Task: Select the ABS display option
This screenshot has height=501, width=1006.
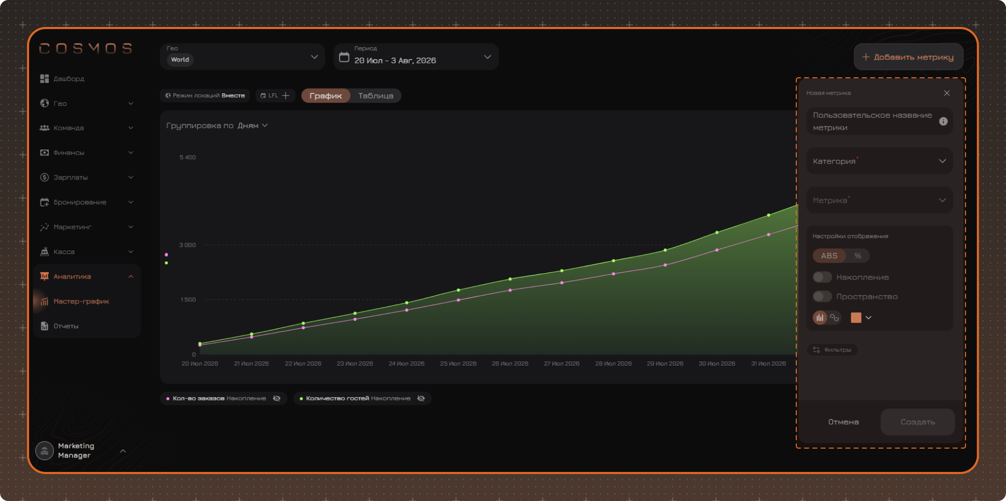Action: (829, 256)
